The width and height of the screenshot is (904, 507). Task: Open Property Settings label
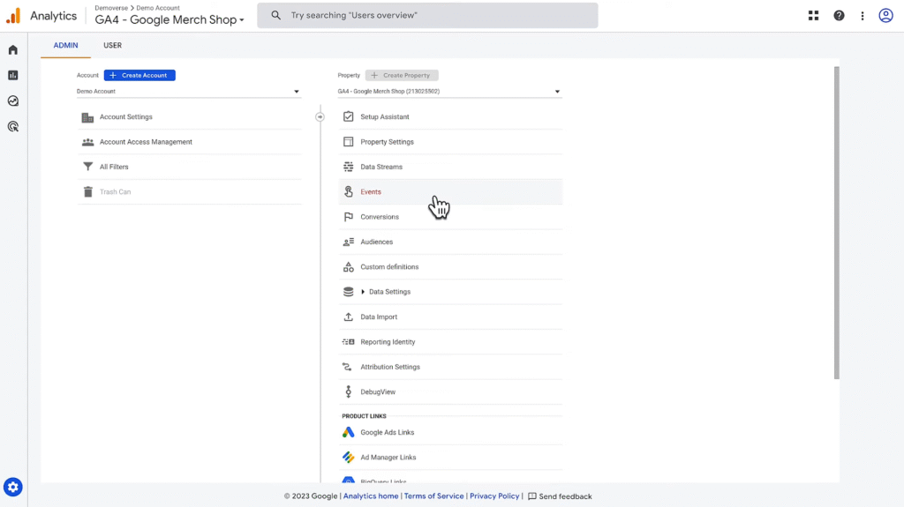point(387,142)
